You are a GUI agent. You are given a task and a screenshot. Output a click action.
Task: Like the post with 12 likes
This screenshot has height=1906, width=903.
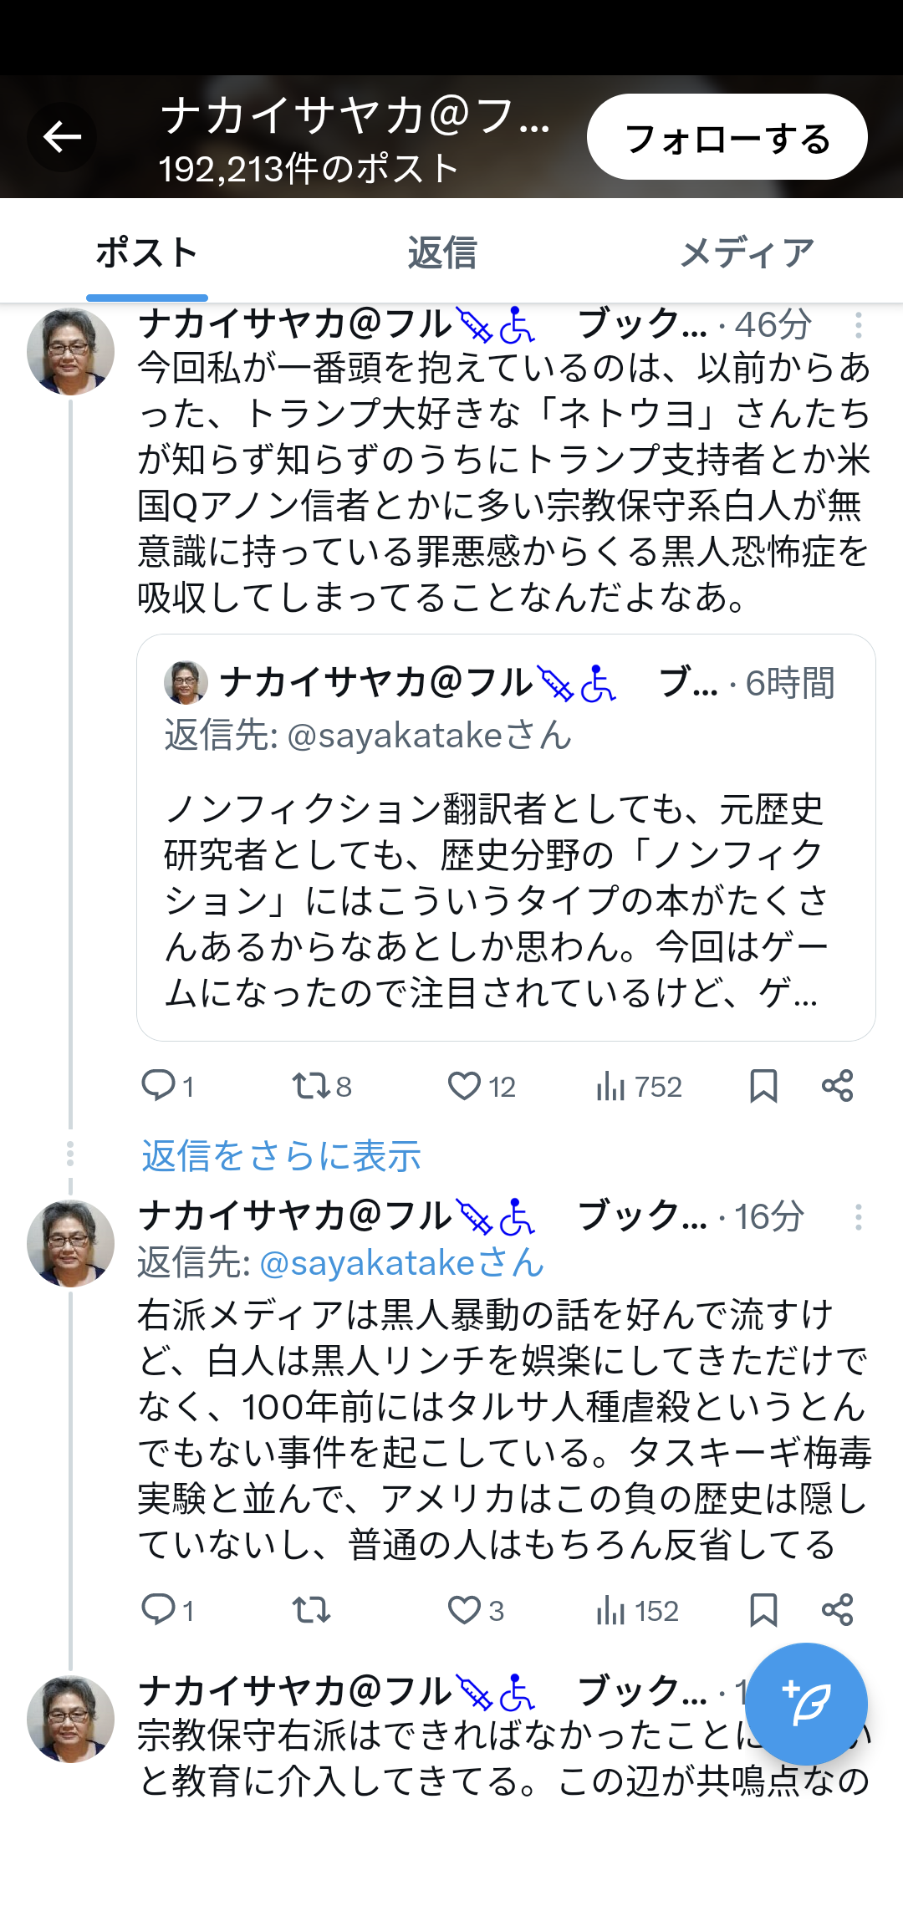click(464, 1086)
